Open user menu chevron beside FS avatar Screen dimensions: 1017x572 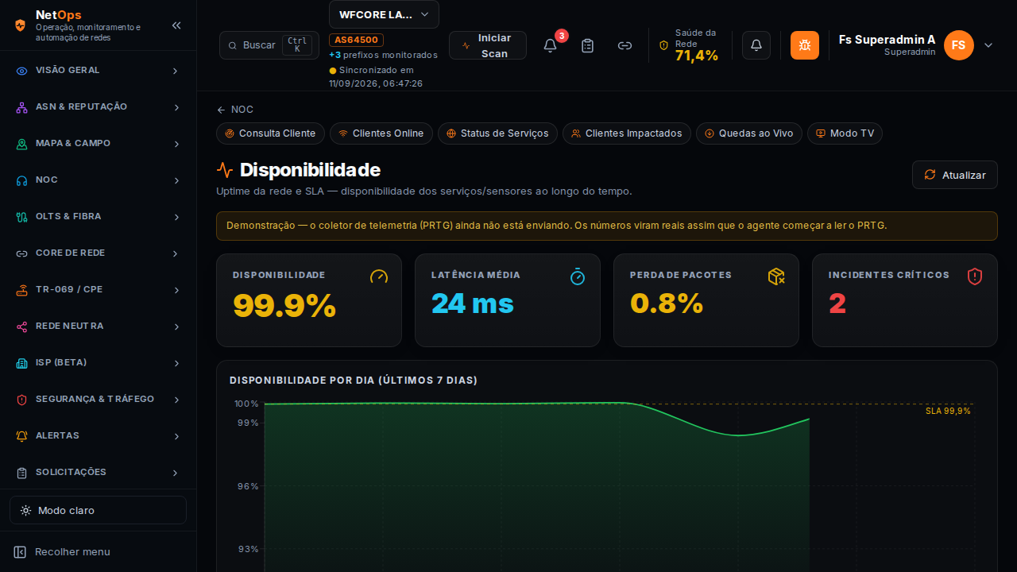pyautogui.click(x=988, y=45)
